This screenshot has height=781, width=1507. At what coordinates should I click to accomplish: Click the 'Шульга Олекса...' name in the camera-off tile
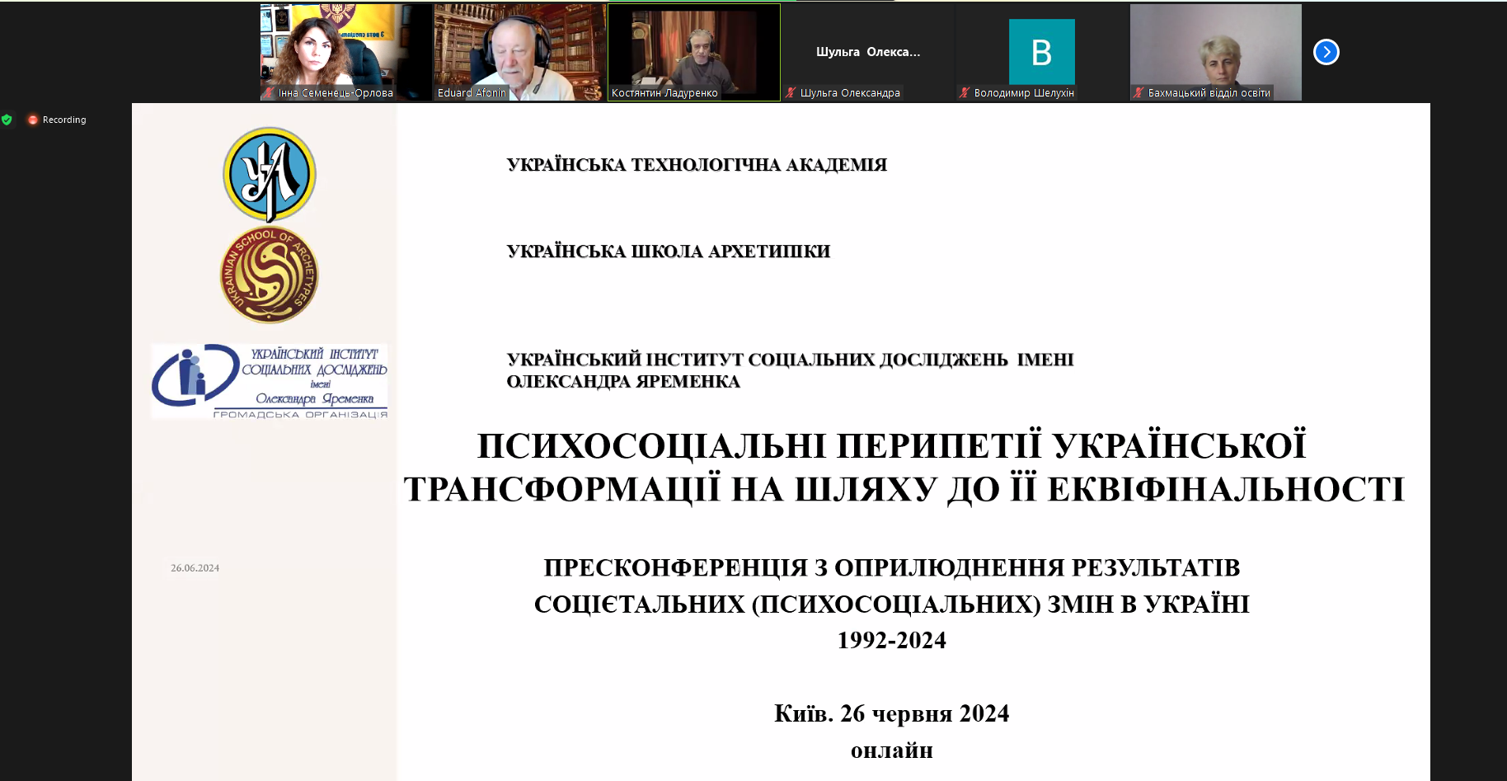(868, 51)
